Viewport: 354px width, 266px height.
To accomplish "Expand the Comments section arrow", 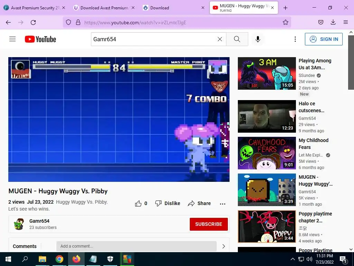I will pos(224,246).
